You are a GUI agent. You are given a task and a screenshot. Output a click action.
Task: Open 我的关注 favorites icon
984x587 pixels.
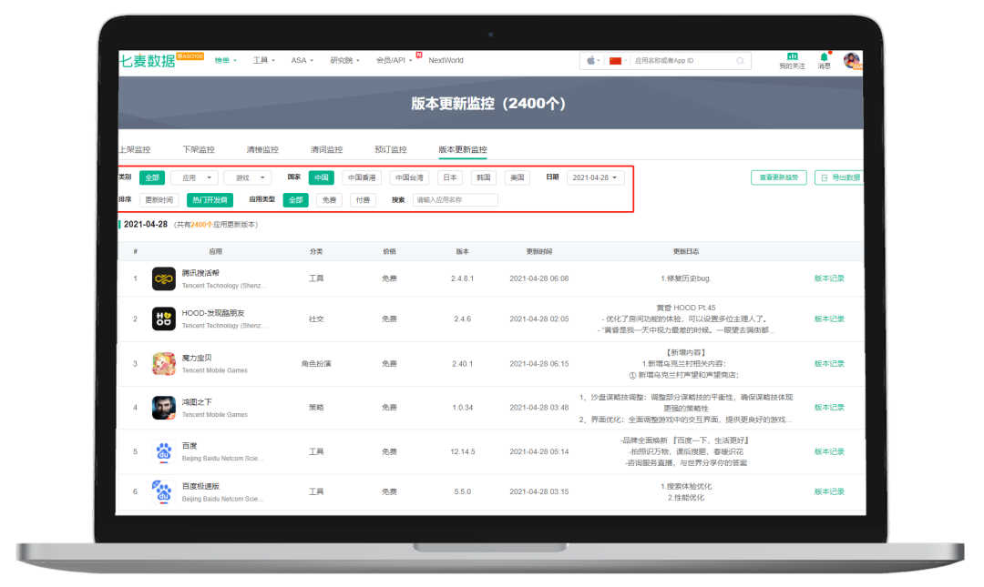coord(792,61)
